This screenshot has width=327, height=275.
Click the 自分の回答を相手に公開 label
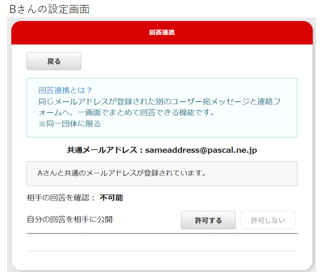pos(70,219)
